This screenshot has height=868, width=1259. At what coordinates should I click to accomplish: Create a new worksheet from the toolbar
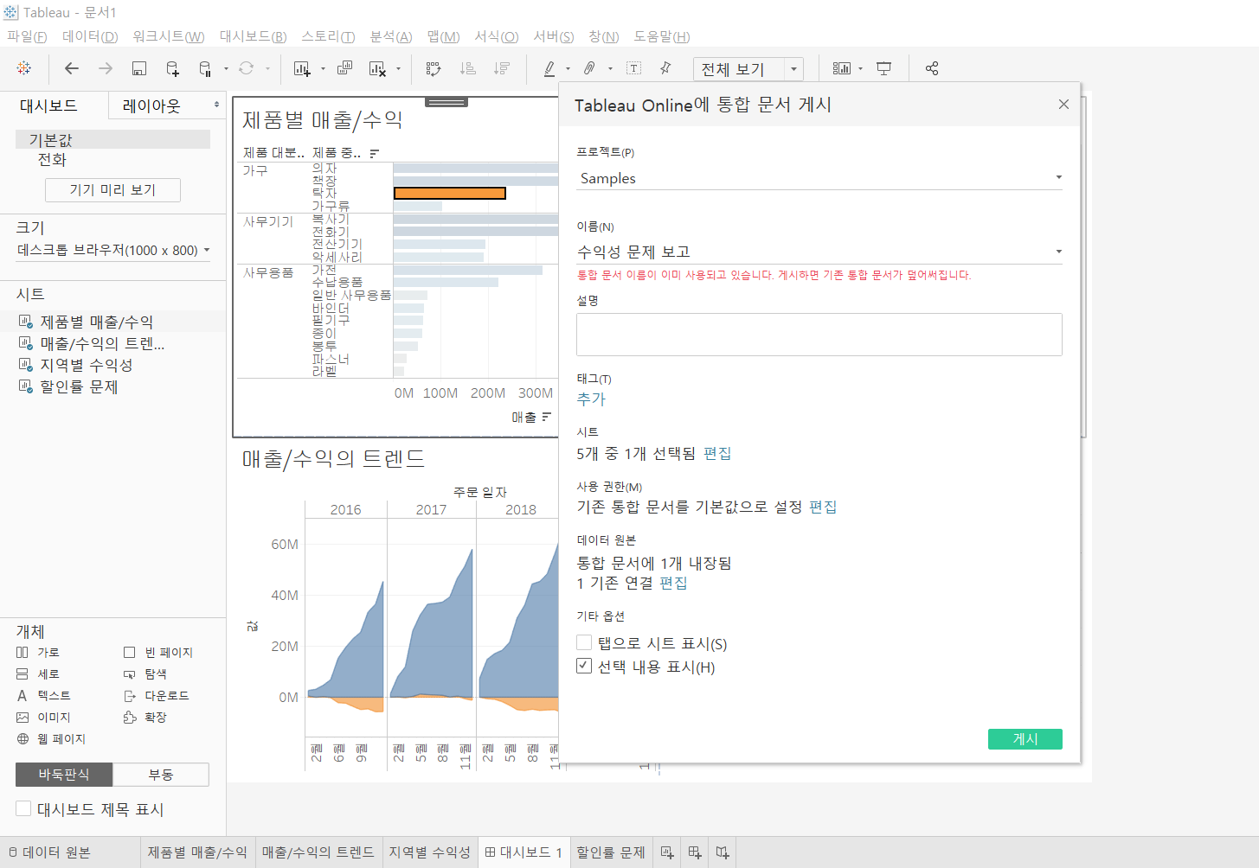(302, 68)
